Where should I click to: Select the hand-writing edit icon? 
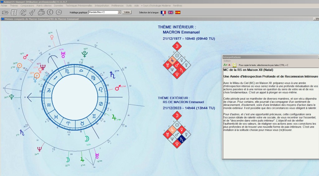(23, 12)
